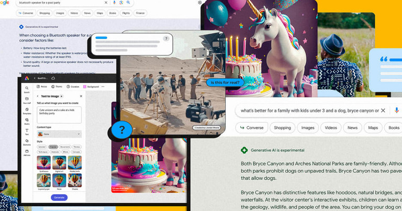Expand the Content type dropdown
The image size is (402, 211).
coord(59,134)
